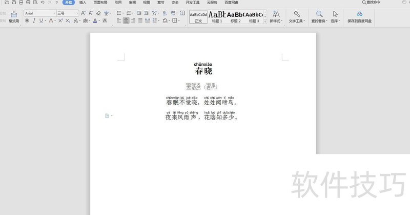
Task: Click the Bullet list icon
Action: (x=119, y=13)
